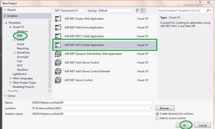Expand the Other Project Types node

[10, 83]
